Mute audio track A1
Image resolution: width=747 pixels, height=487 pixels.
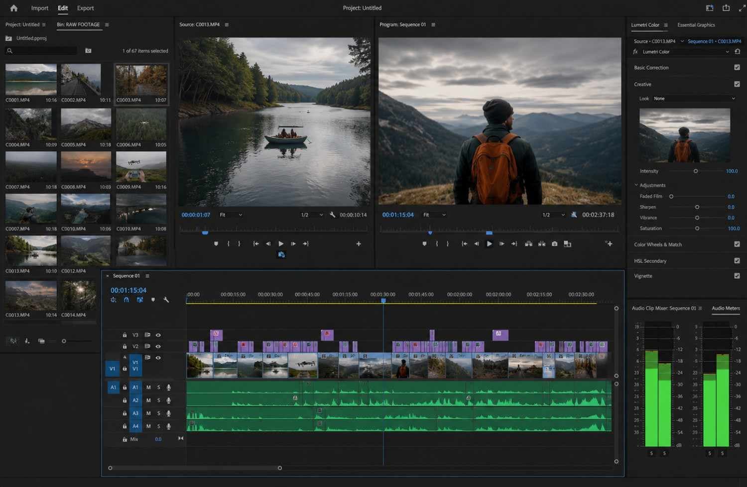click(x=148, y=387)
